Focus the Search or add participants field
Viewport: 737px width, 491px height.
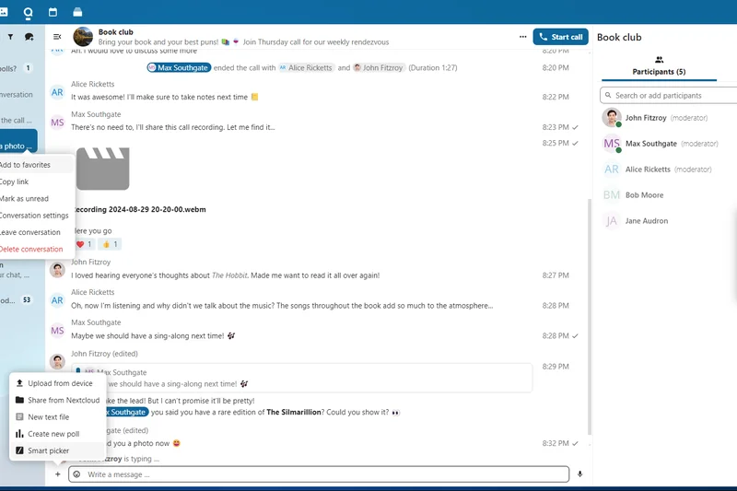pyautogui.click(x=669, y=96)
